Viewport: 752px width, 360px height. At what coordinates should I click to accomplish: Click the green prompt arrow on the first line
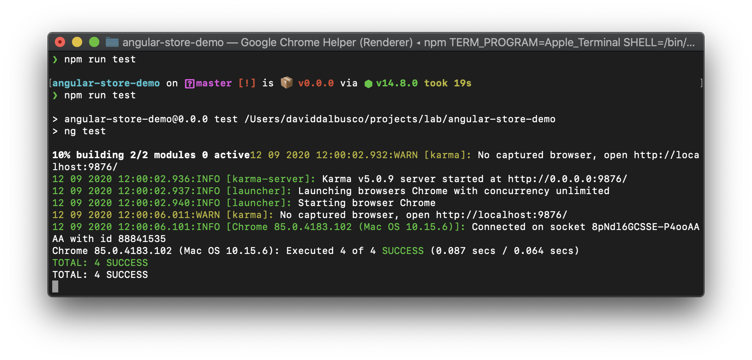[55, 59]
